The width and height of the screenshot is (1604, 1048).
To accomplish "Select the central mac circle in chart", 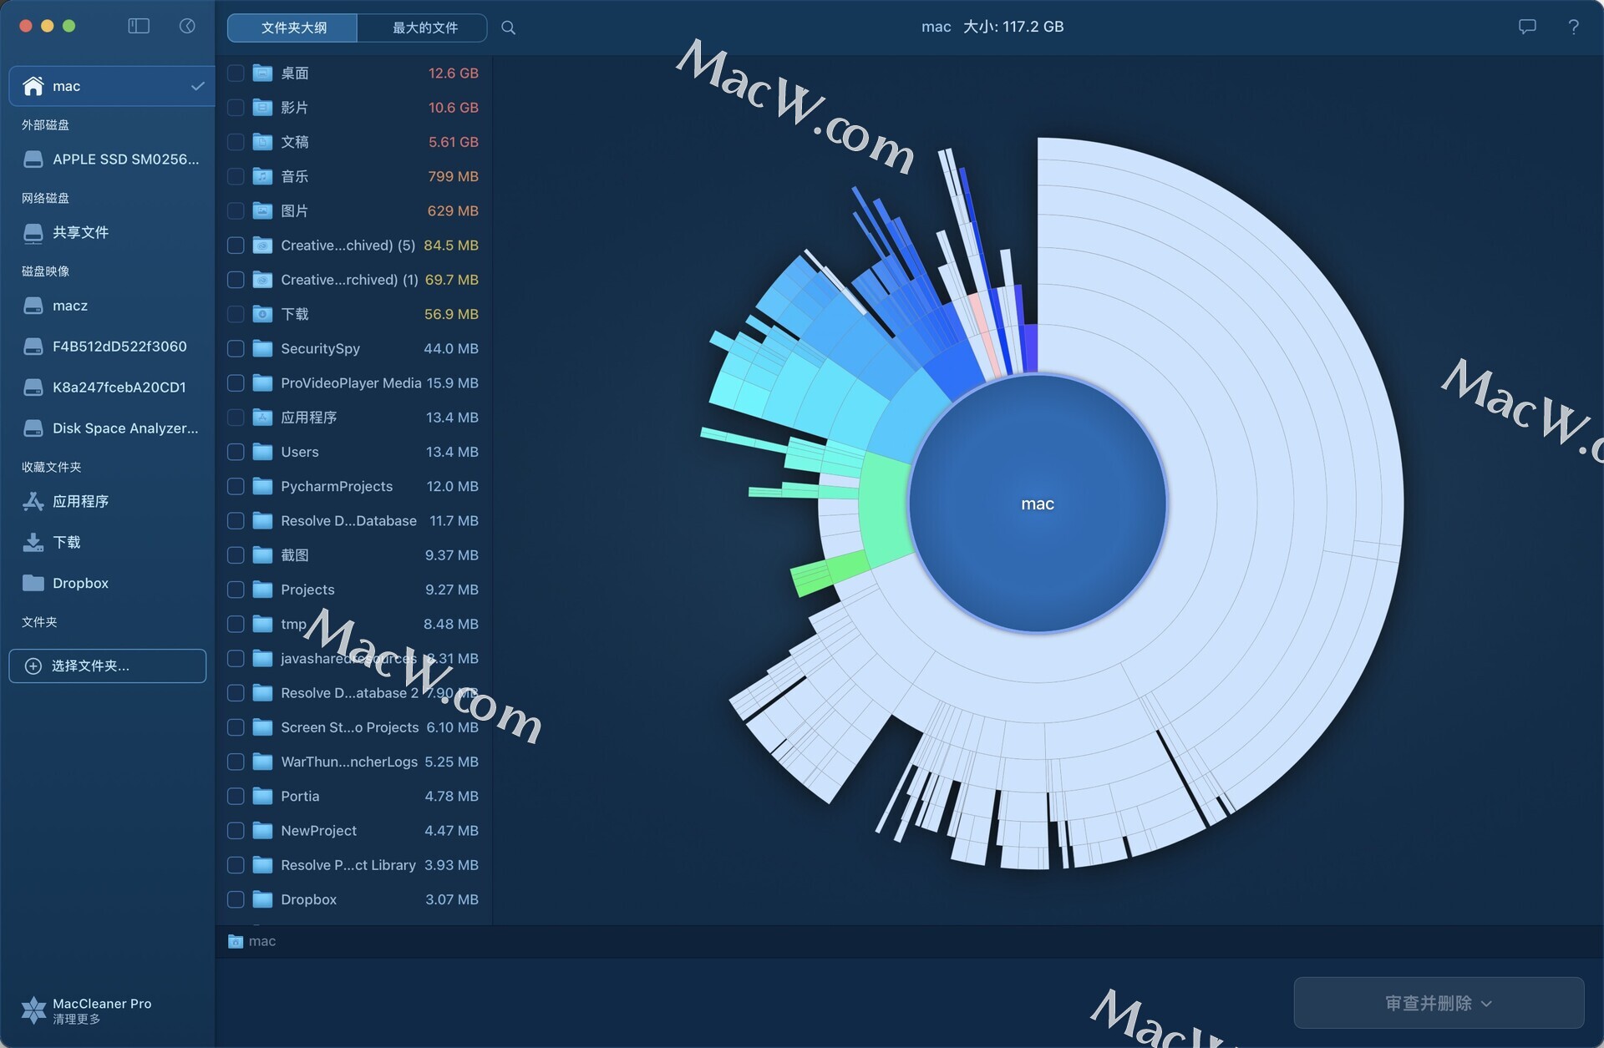I will (x=1038, y=504).
